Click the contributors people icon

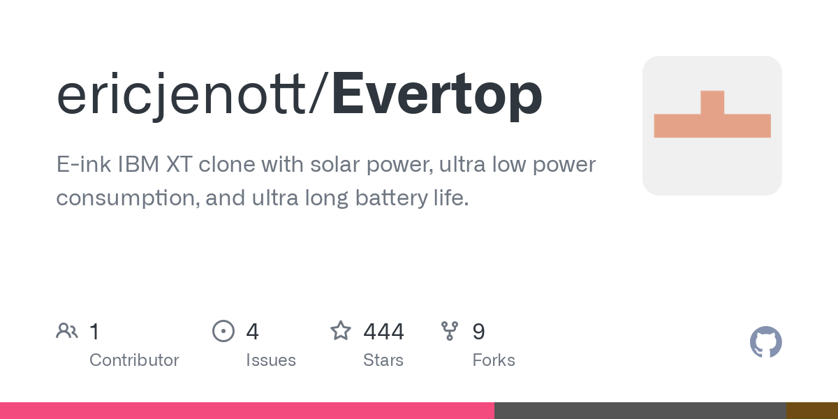[67, 331]
